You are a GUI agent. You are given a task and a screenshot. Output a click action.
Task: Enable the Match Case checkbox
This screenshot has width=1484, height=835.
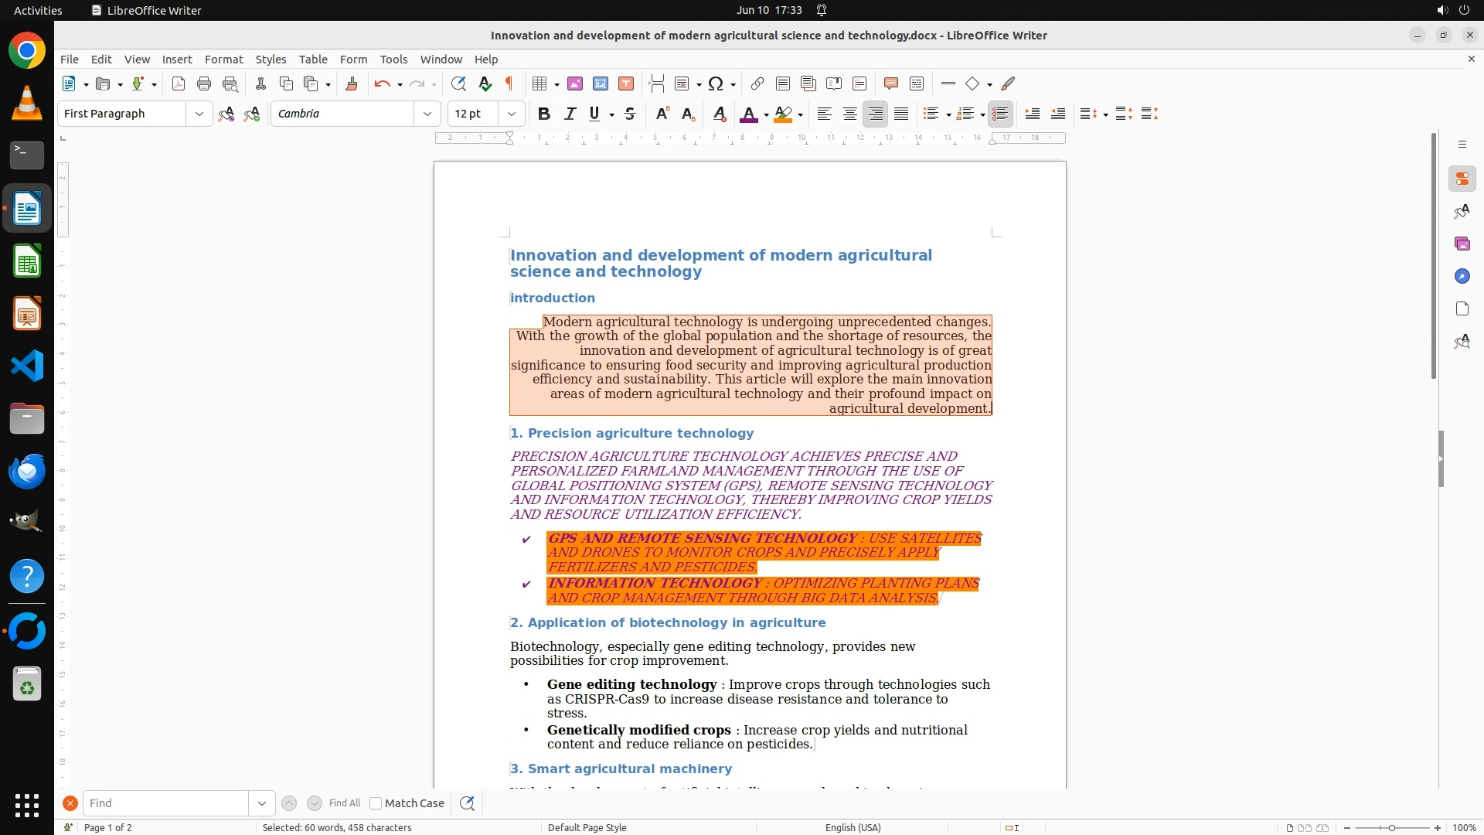point(376,803)
